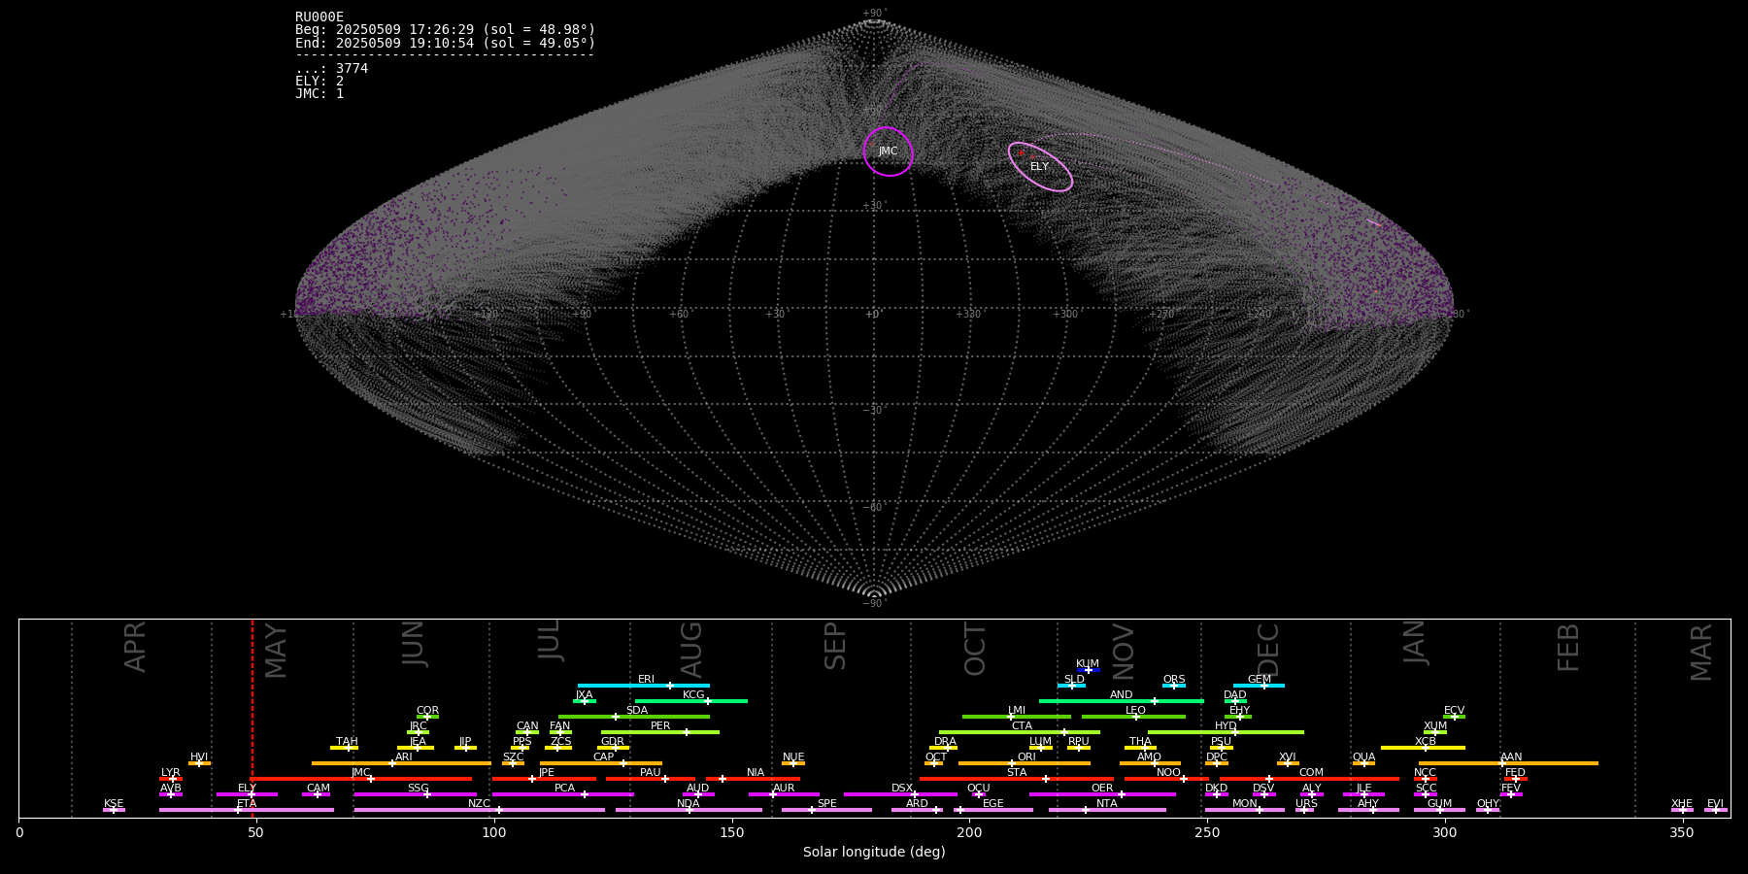Click the MAY month label in timeline
The height and width of the screenshot is (874, 1748).
[x=276, y=650]
